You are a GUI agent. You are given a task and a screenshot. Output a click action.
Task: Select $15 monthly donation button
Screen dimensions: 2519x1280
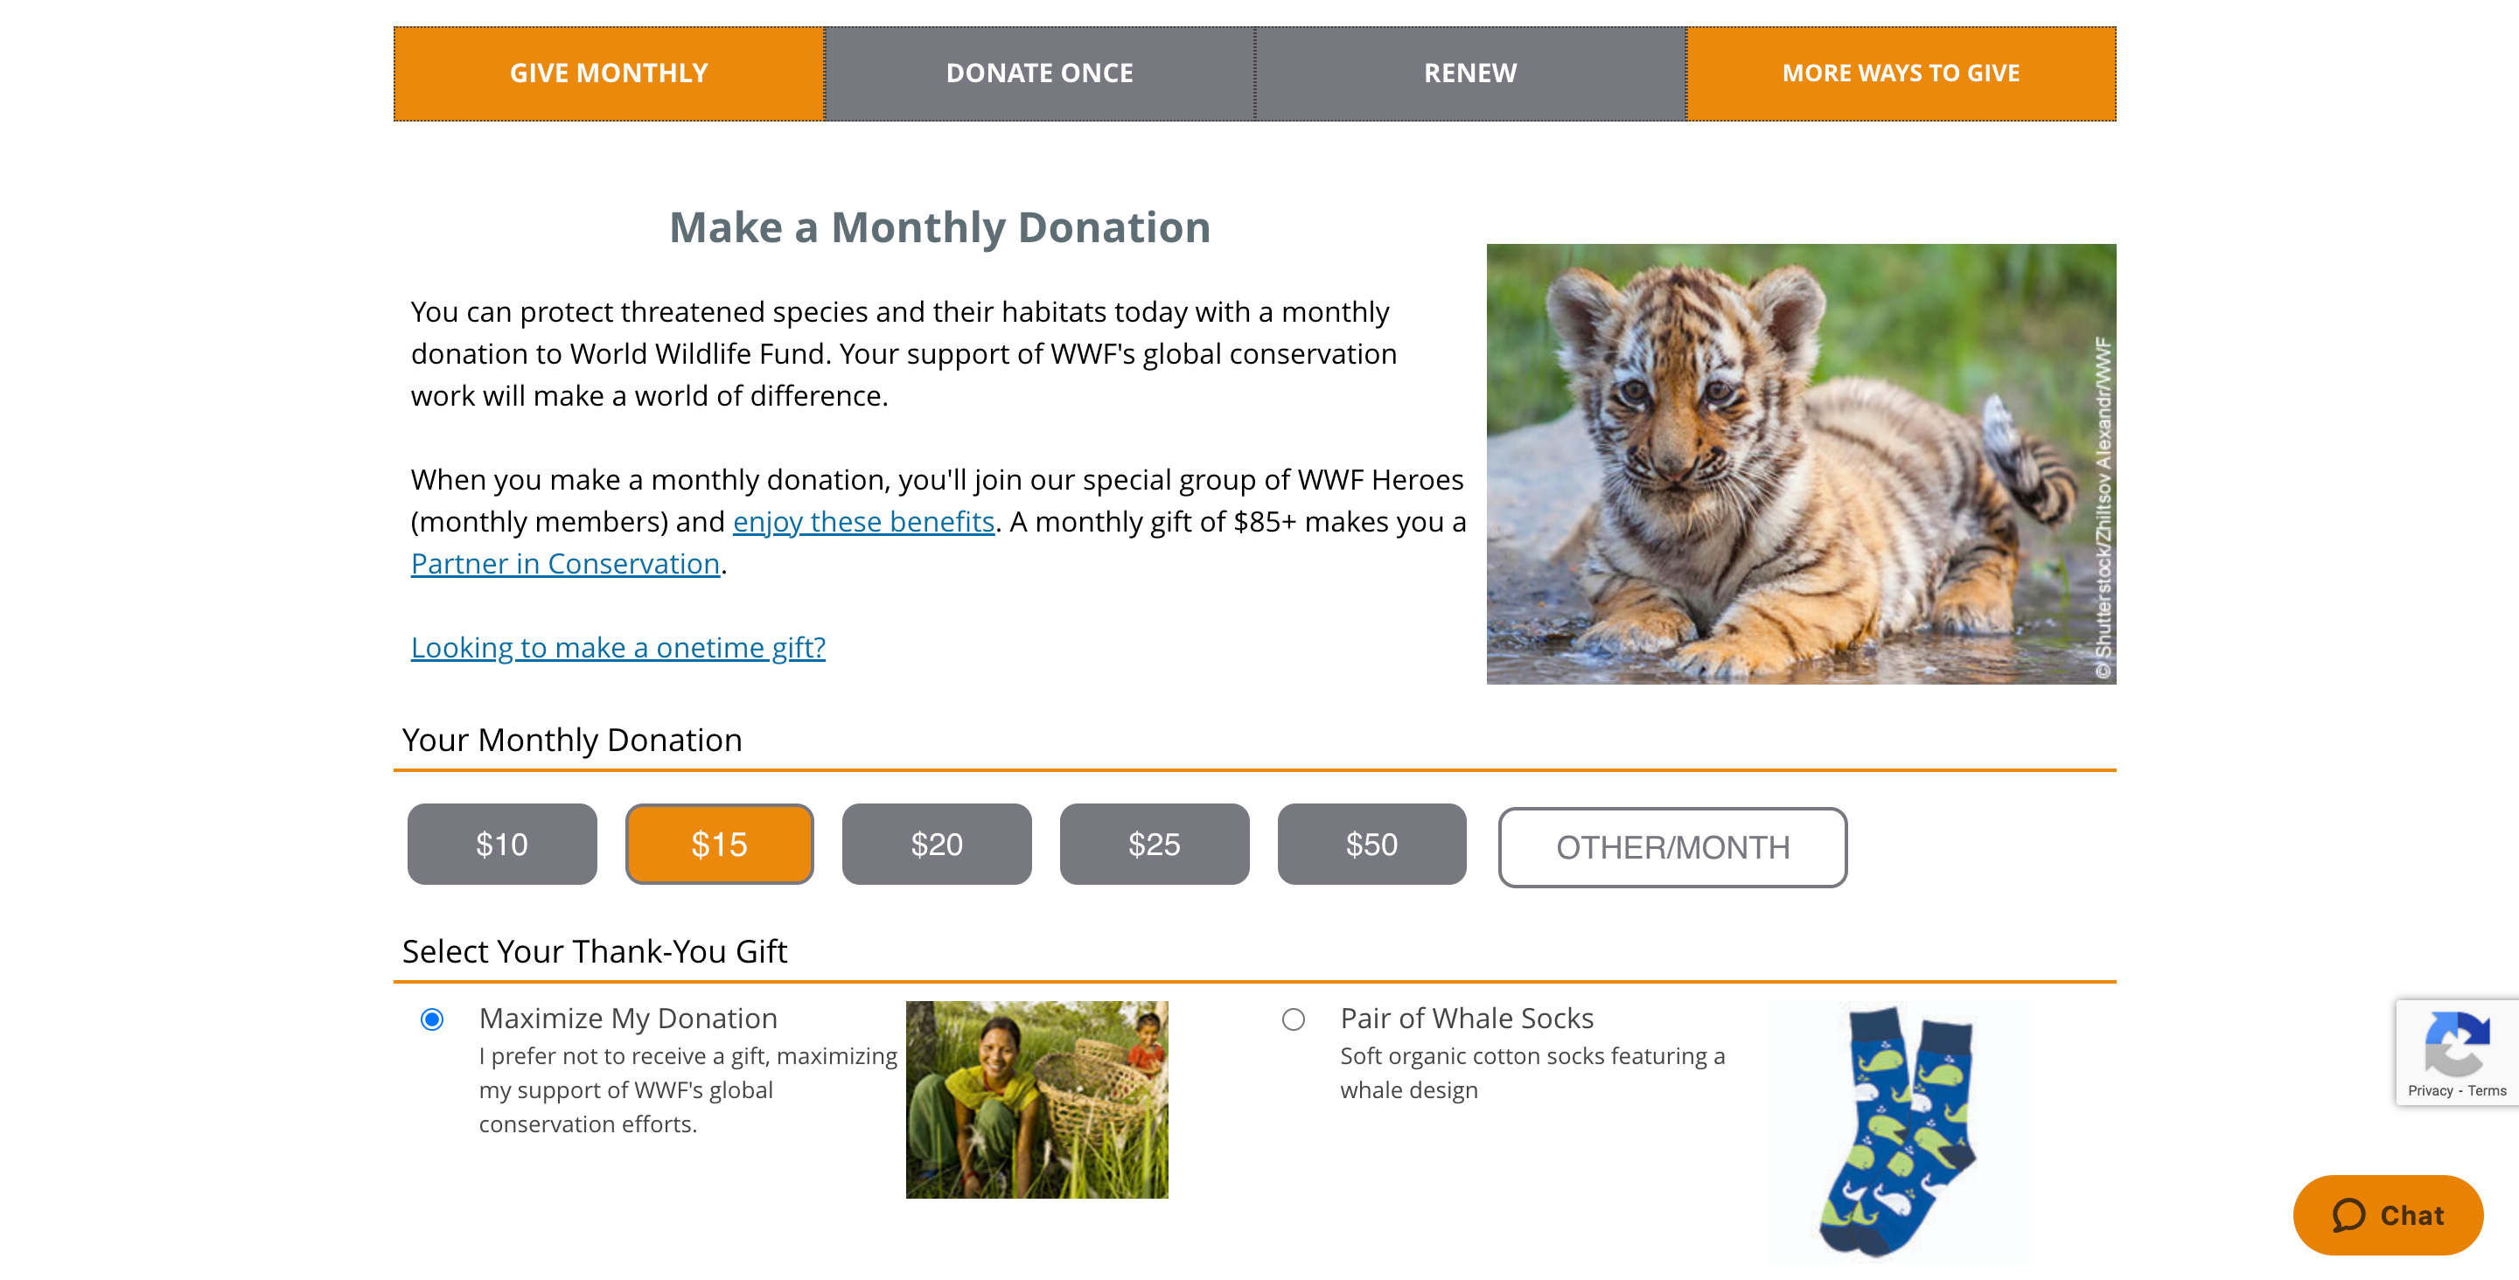pyautogui.click(x=718, y=843)
